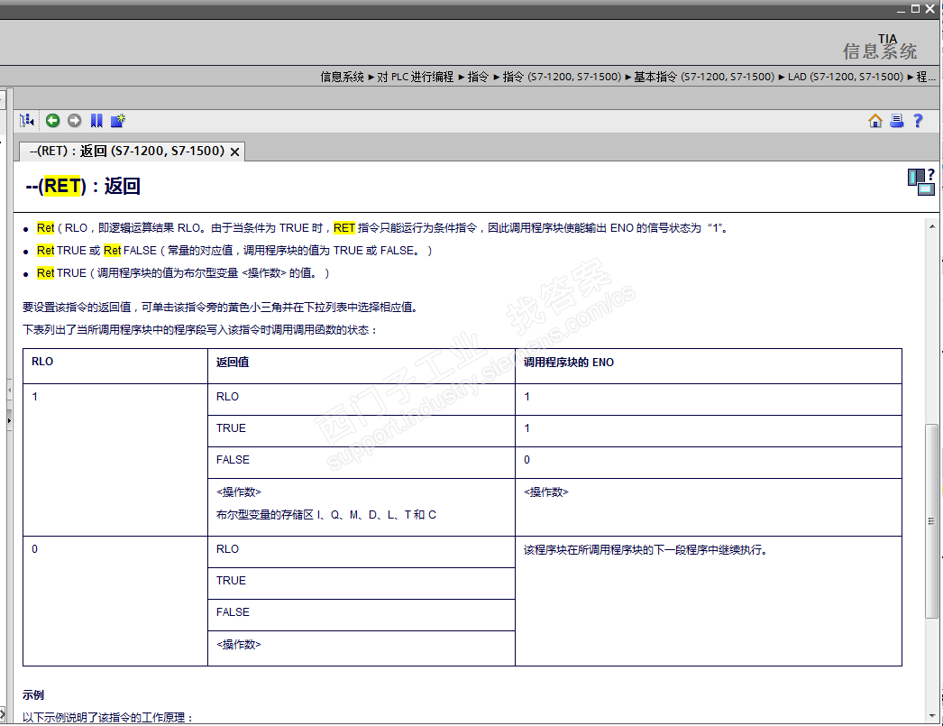This screenshot has height=726, width=943.
Task: Click the sentence starting 要设置该指令的返回值
Action: (x=221, y=308)
